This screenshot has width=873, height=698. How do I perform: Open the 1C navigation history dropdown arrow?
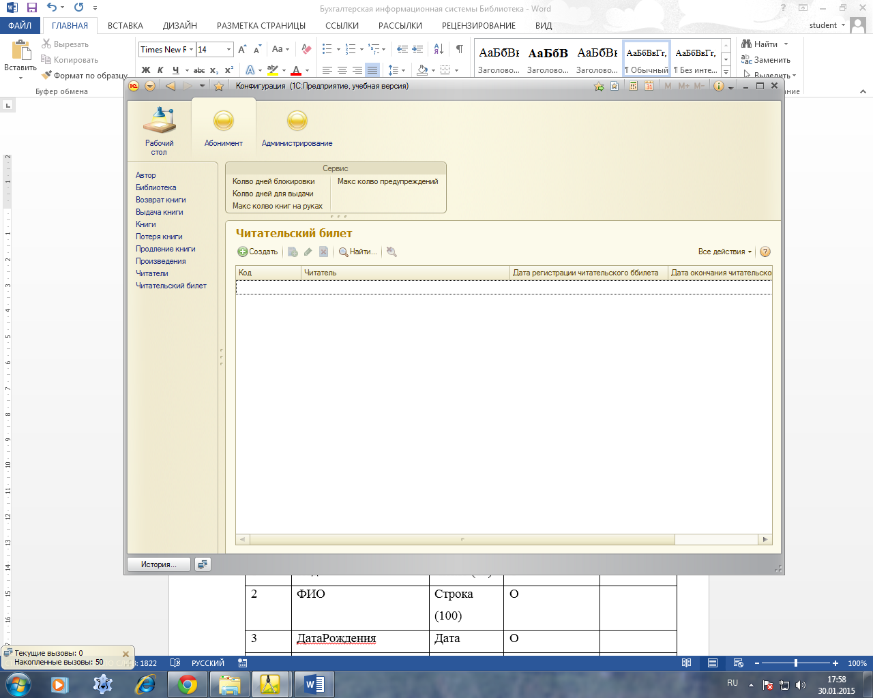click(202, 86)
